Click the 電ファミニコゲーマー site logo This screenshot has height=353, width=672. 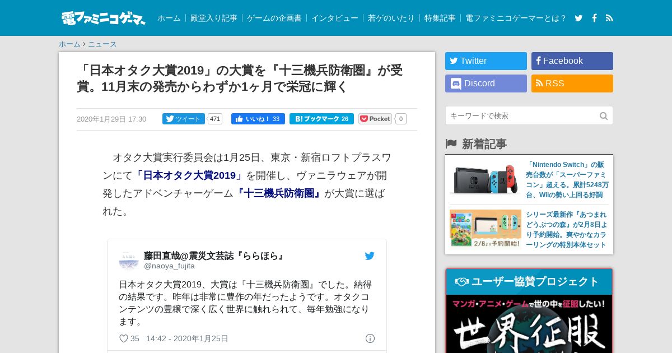point(103,18)
